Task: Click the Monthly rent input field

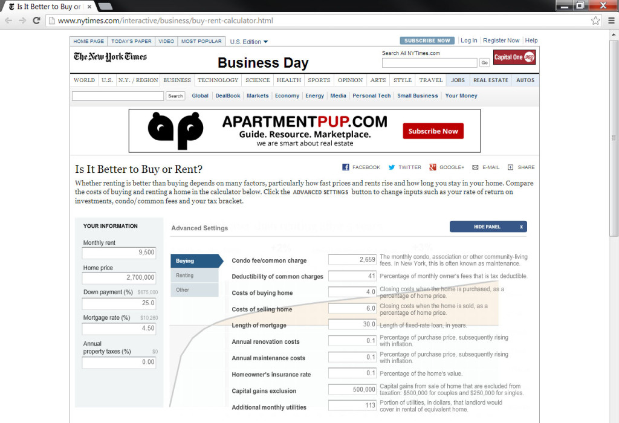Action: pos(118,253)
